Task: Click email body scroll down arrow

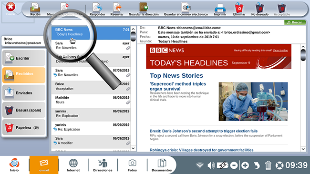Action: [303, 149]
